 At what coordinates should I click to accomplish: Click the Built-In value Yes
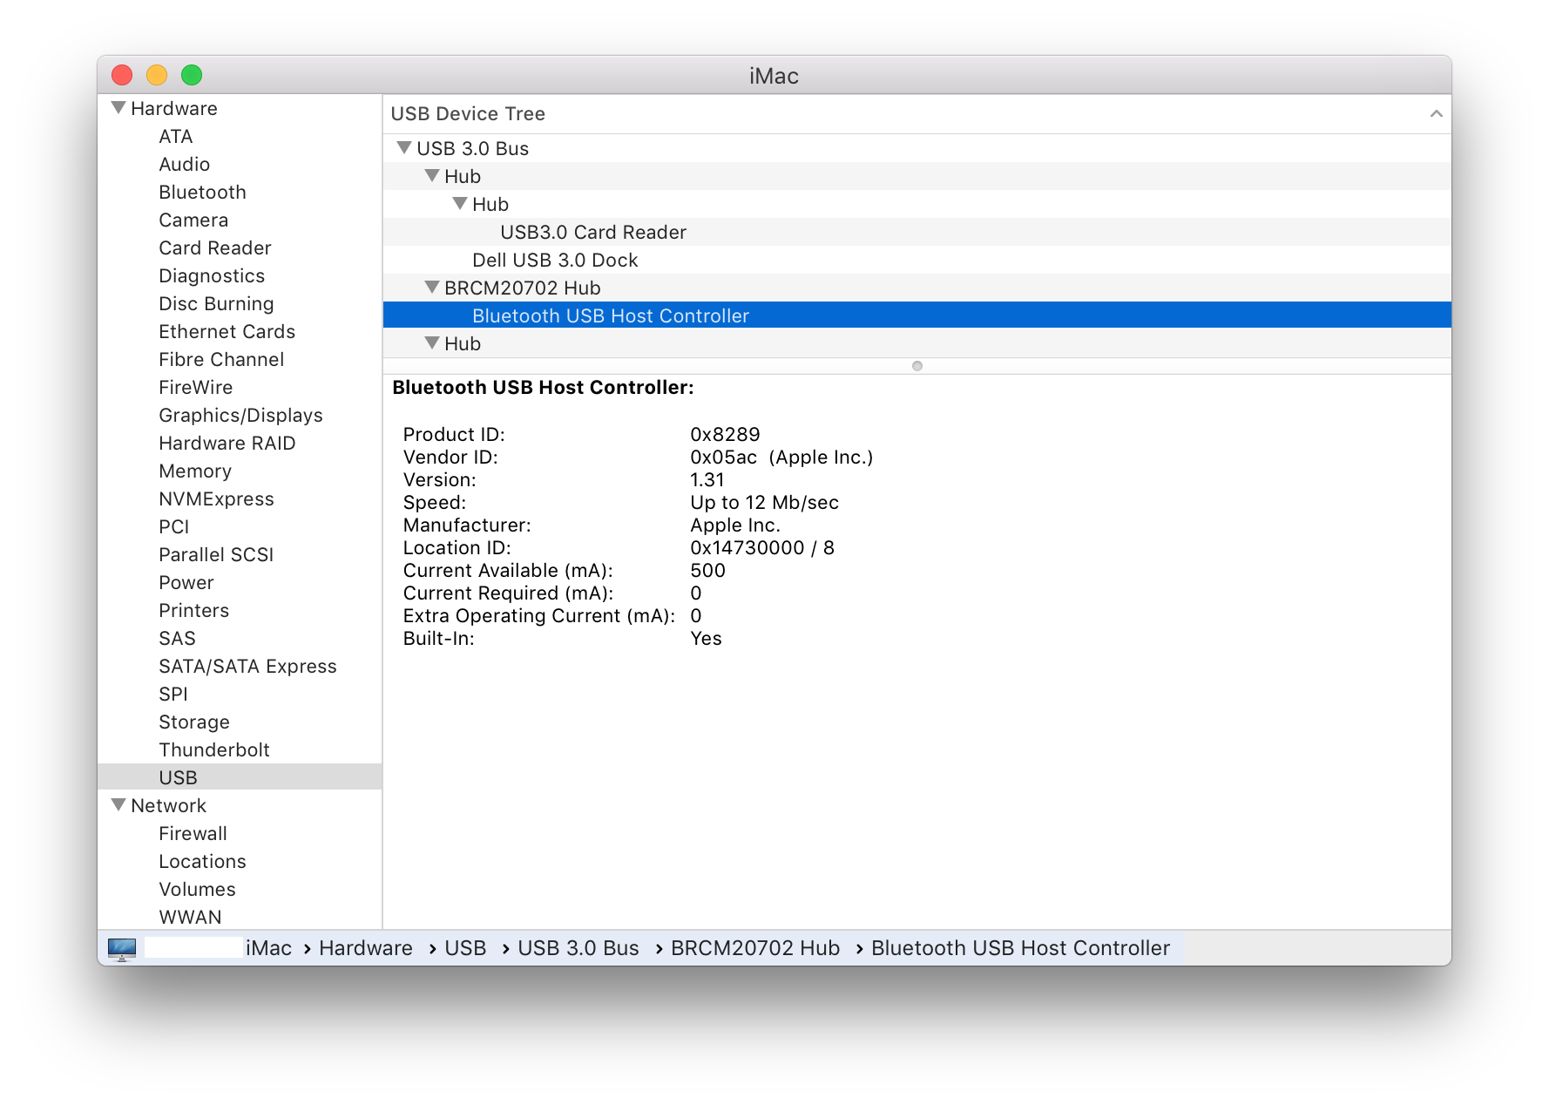(706, 638)
